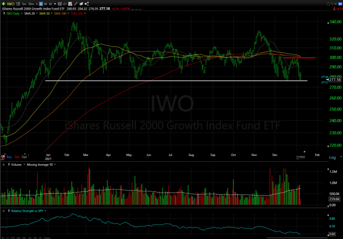Select the 1W range at bottom
Screen dimensions: 343x239
[x=35, y=238]
